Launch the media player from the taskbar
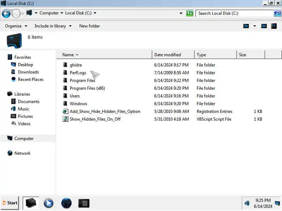This screenshot has width=282, height=211. (x=49, y=203)
